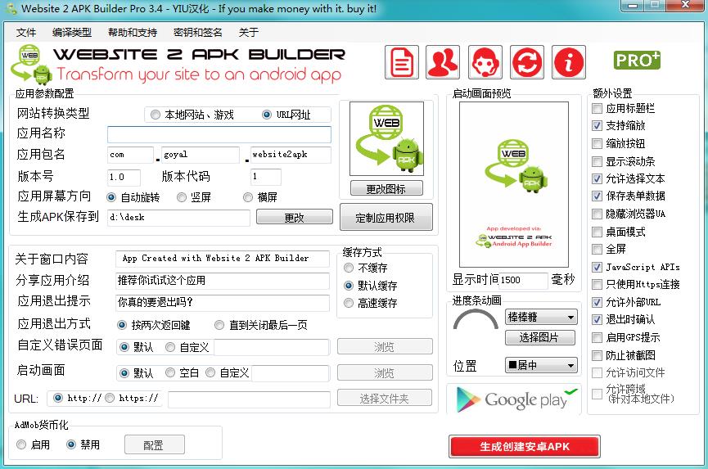Enable 防止被截图 checkbox
The image size is (708, 469).
coord(597,355)
